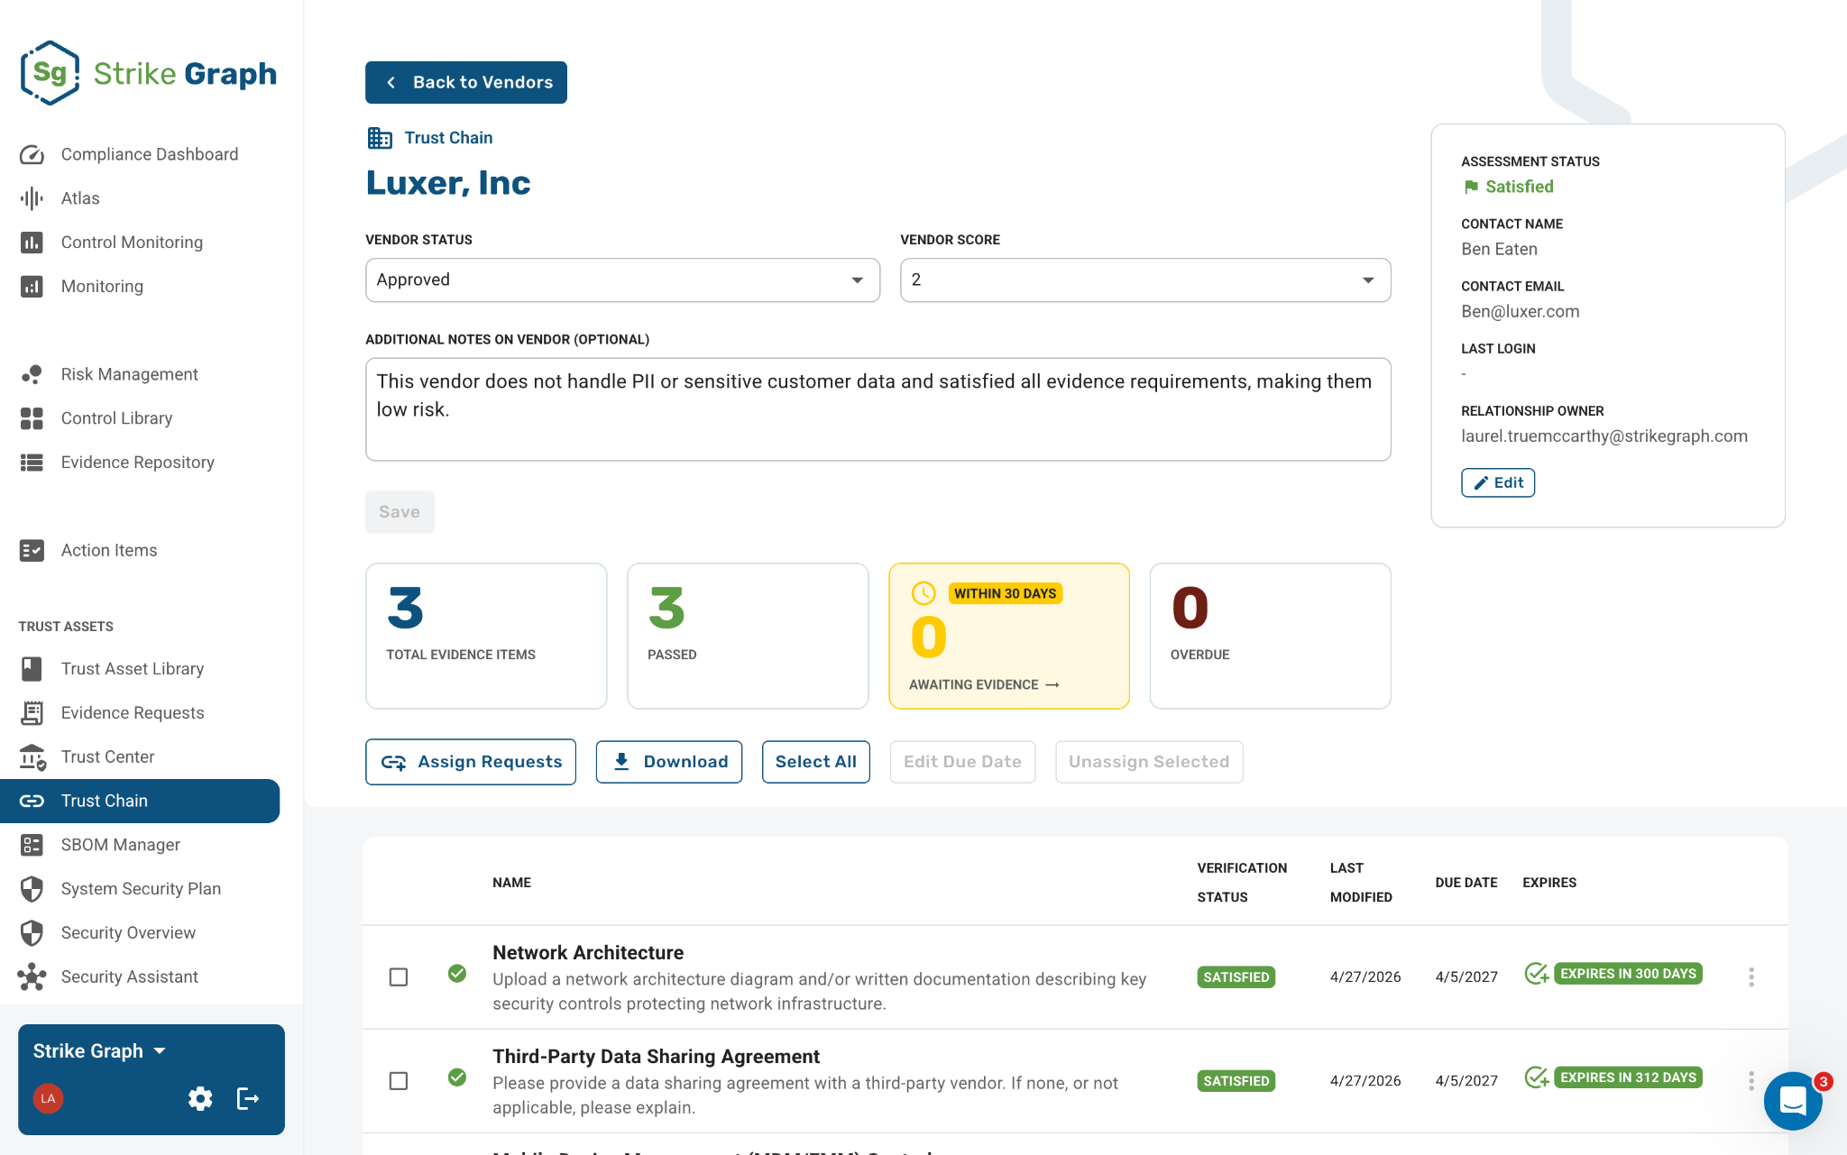Screen dimensions: 1847x1155
Task: Open the Network Architecture evidence item
Action: (x=588, y=953)
